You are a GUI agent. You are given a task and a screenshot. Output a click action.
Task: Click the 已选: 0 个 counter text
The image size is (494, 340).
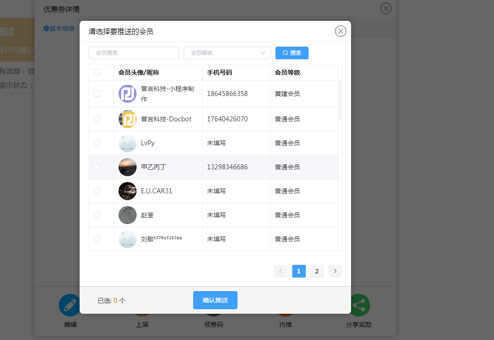(112, 301)
